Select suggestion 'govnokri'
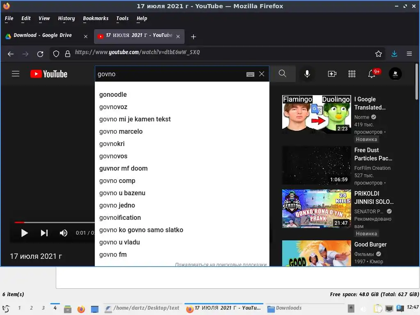The image size is (420, 315). [x=182, y=144]
